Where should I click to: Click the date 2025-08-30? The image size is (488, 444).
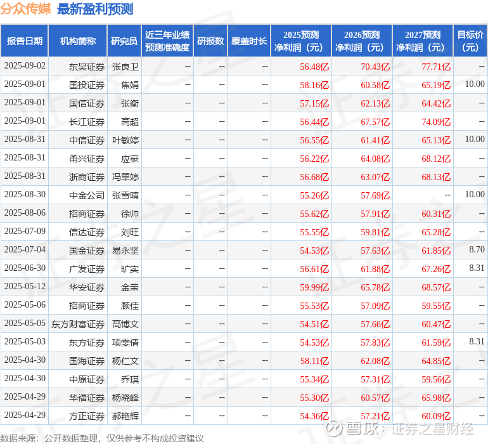click(25, 194)
